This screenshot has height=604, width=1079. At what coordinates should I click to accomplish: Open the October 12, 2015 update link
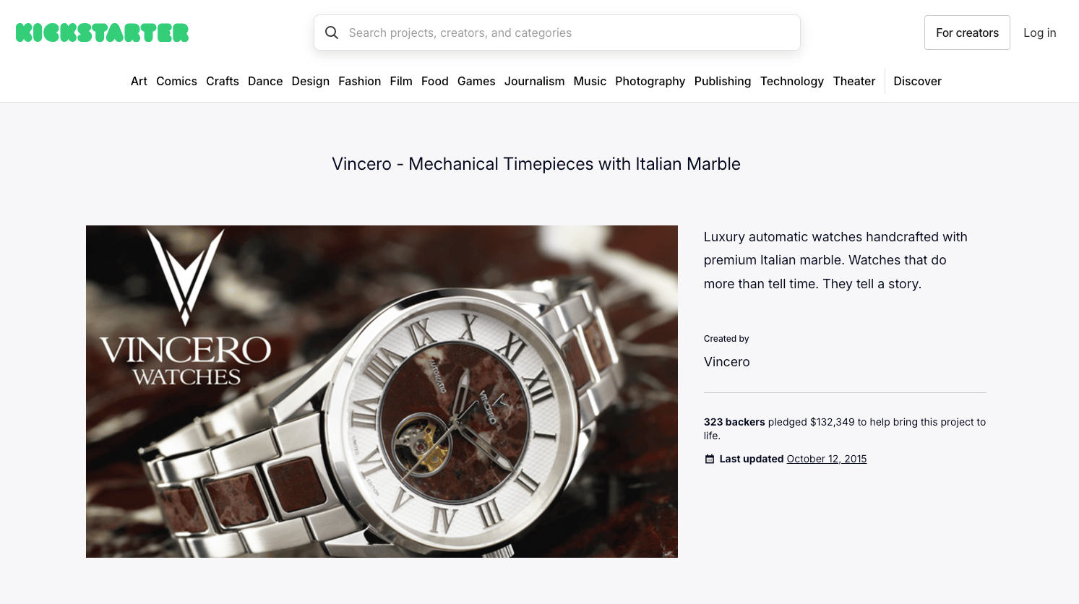[x=827, y=459]
